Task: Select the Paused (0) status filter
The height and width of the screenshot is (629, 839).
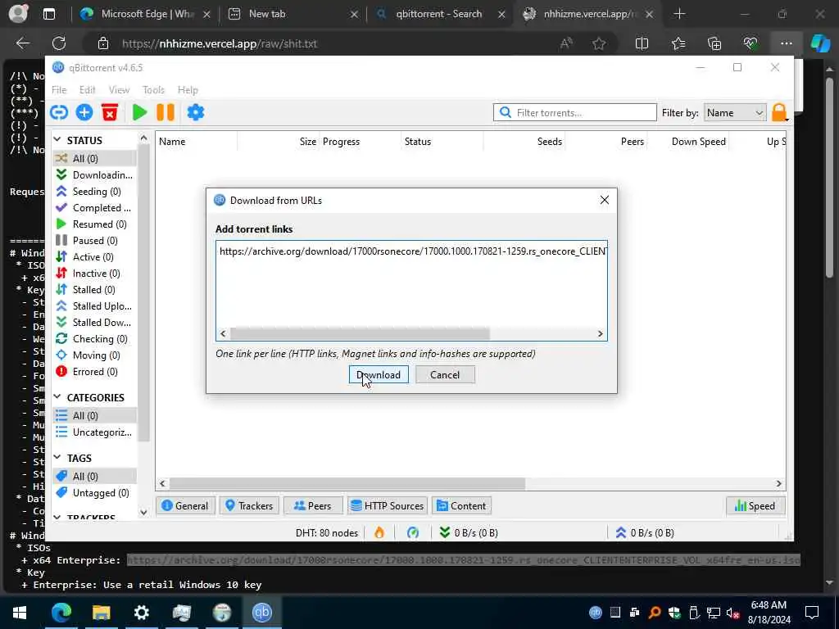Action: 95,241
